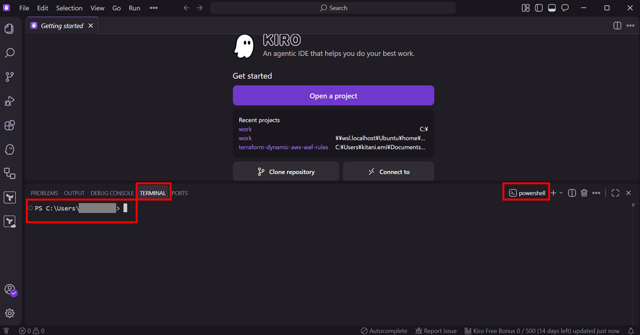Viewport: 640px width, 335px height.
Task: Click the Search command center box
Action: click(x=333, y=8)
